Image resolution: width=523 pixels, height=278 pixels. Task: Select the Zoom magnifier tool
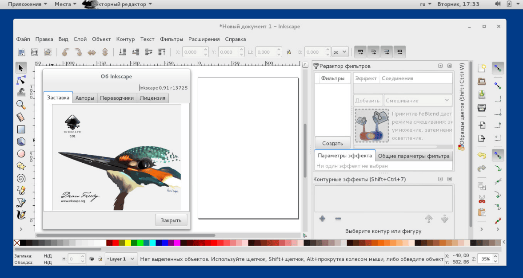[x=21, y=105]
